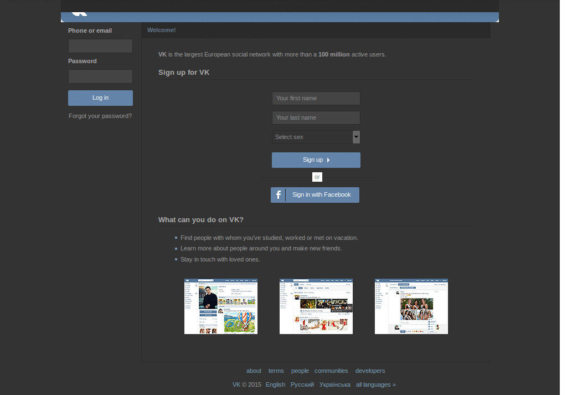Open the about footer link

254,371
